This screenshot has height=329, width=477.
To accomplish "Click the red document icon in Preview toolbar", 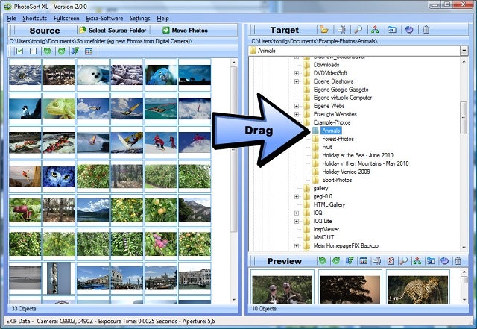I will point(391,261).
